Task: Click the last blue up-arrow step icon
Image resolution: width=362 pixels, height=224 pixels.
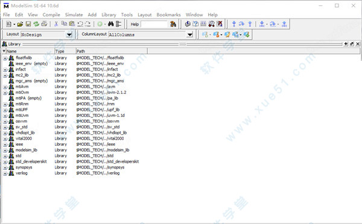Action: [284, 23]
